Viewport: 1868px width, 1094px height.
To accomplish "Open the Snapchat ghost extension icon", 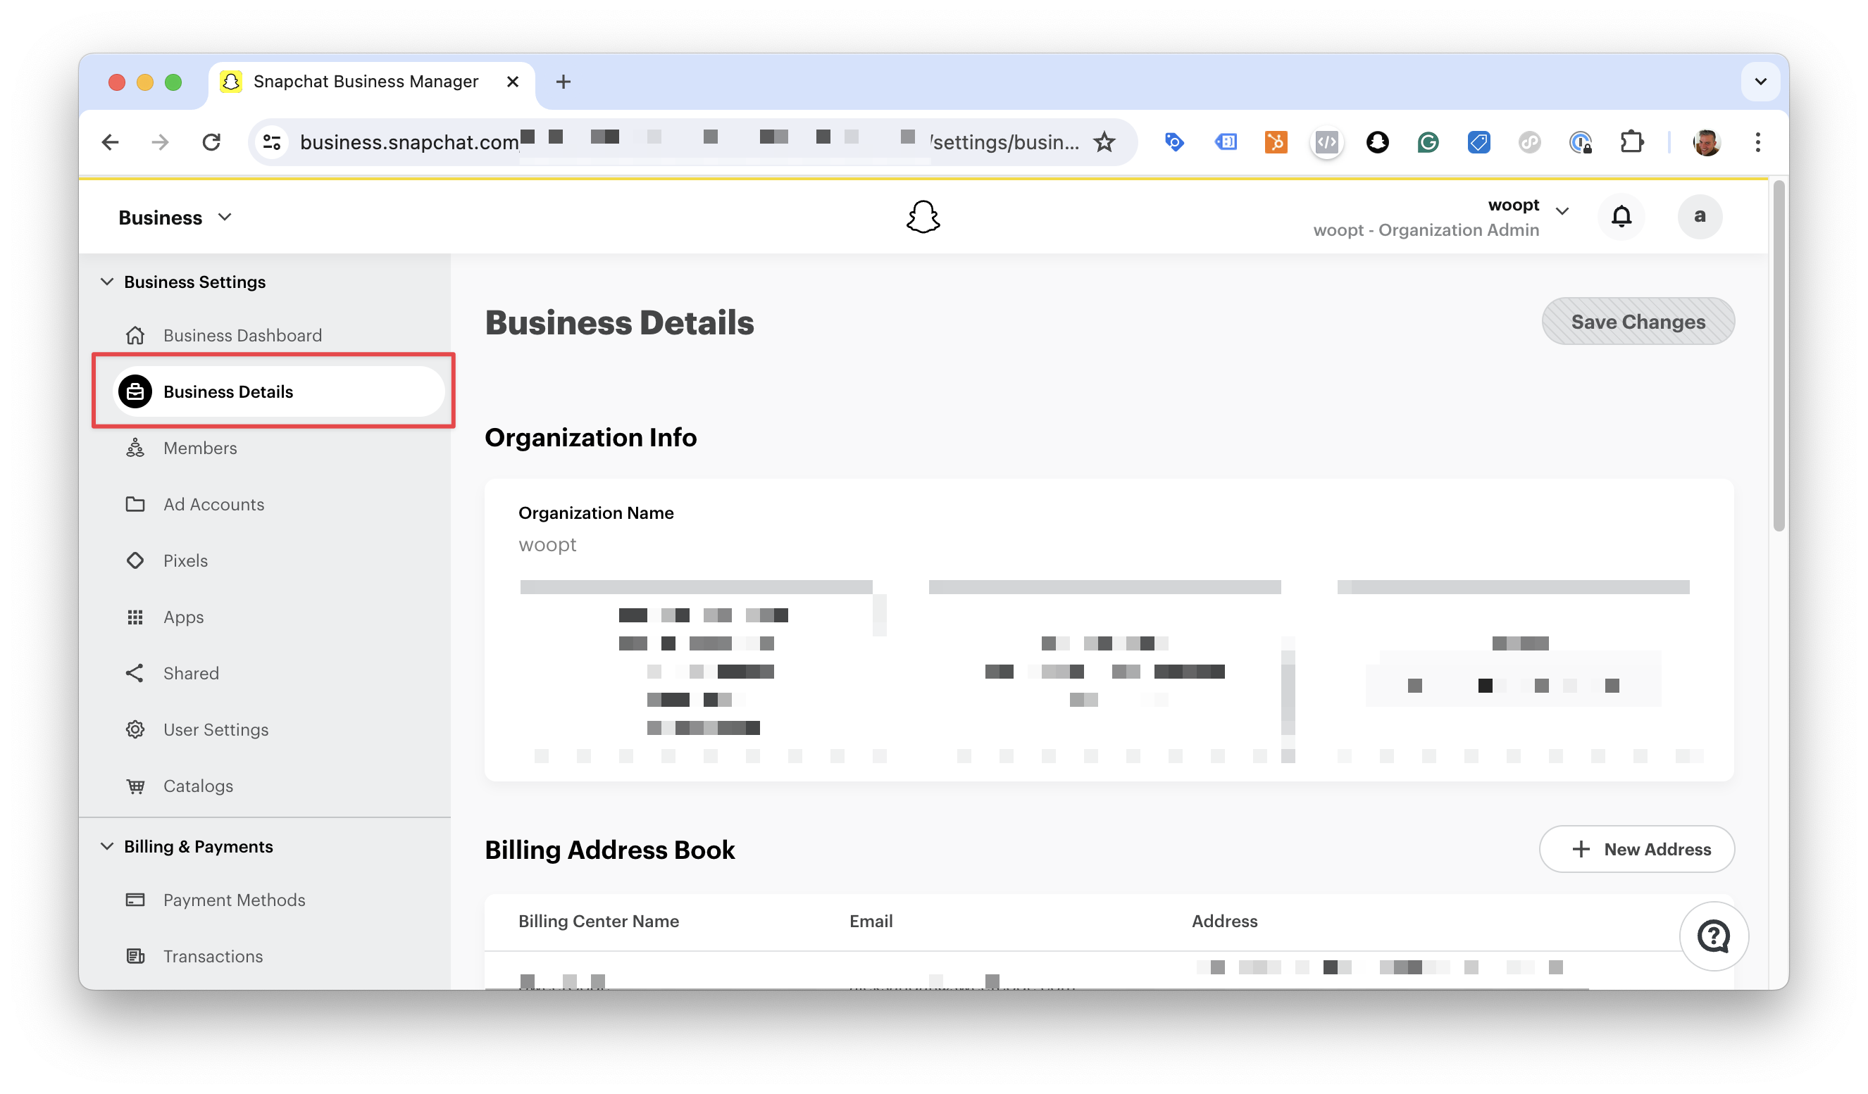I will [1377, 142].
